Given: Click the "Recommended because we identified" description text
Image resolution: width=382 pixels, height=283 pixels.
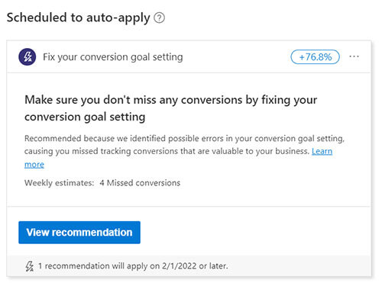Looking at the screenshot, I should pyautogui.click(x=95, y=139).
